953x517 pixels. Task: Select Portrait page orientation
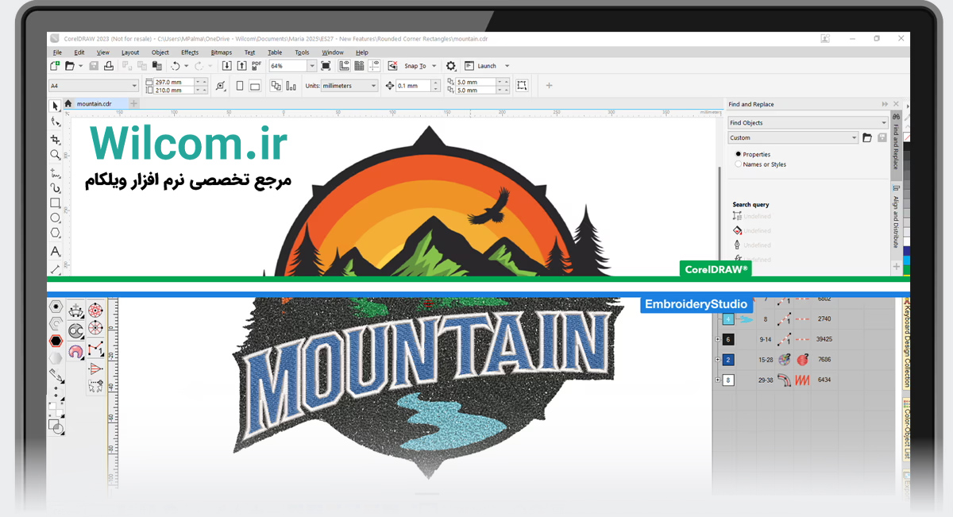[x=240, y=86]
